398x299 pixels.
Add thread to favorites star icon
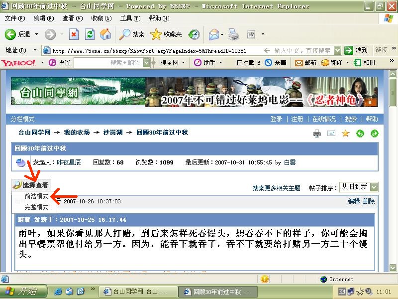345,133
